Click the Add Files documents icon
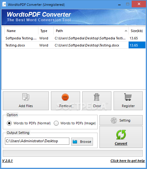Screen dimensions: 147x169 coord(26,97)
